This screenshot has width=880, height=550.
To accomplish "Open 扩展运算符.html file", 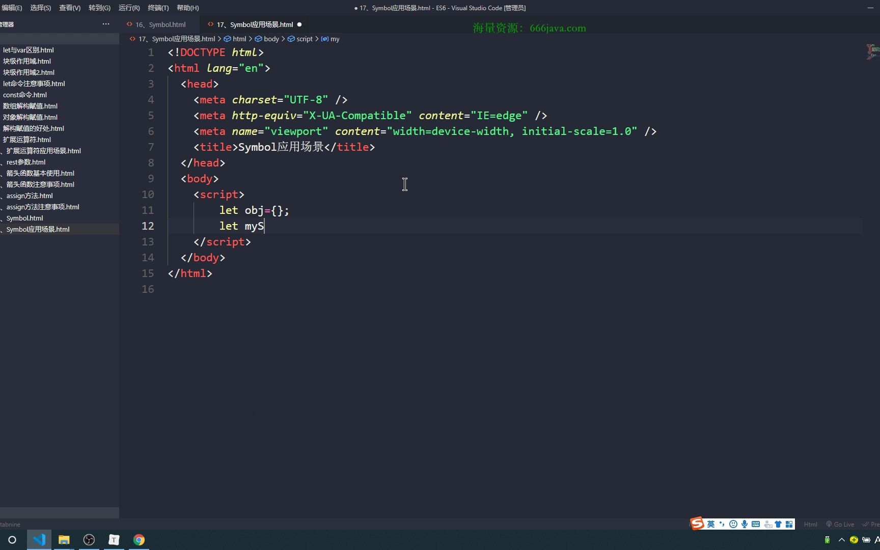I will coord(60,140).
